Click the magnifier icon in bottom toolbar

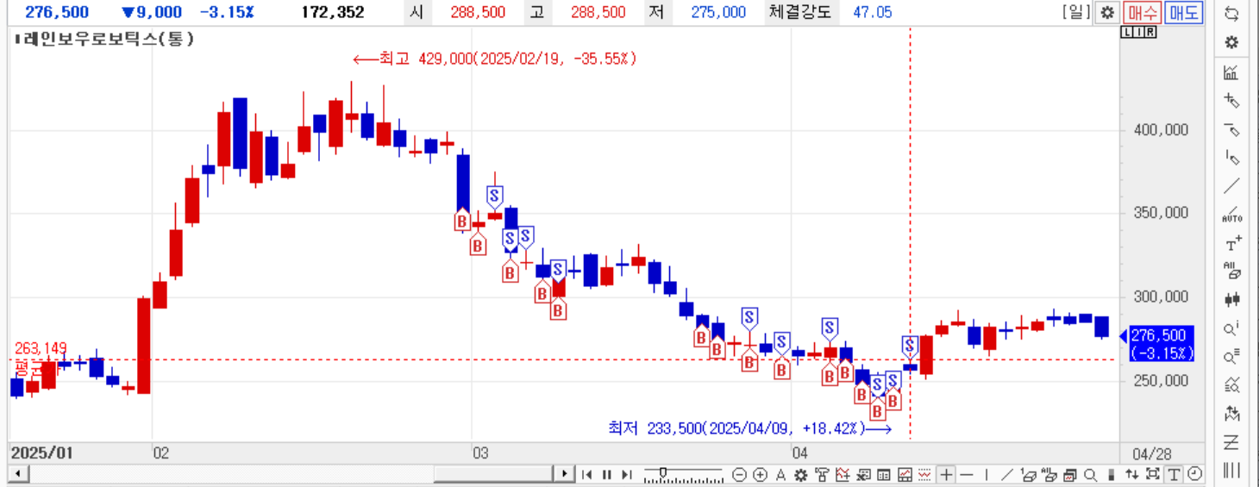(x=1090, y=474)
